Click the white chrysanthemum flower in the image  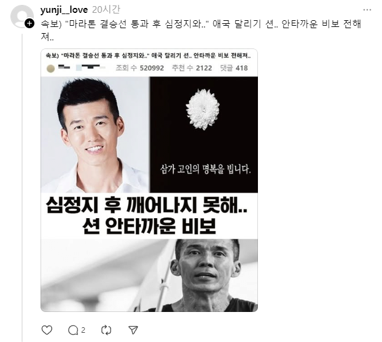pyautogui.click(x=203, y=109)
